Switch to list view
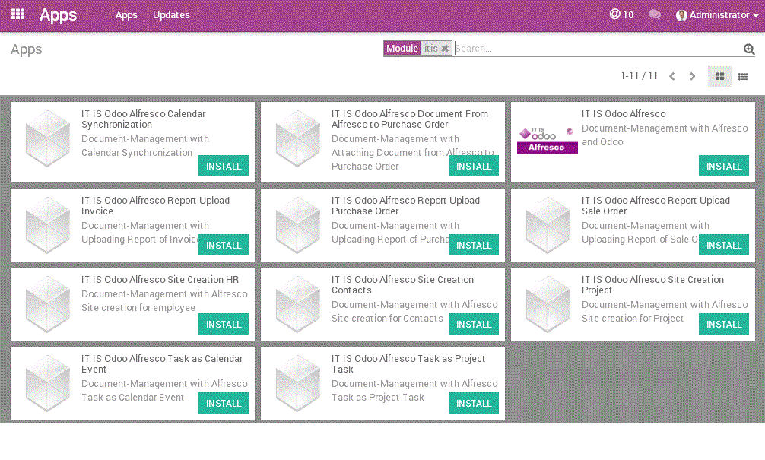This screenshot has width=765, height=460. [x=743, y=76]
